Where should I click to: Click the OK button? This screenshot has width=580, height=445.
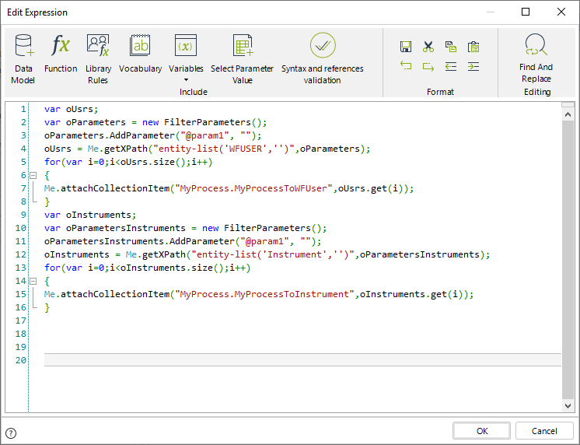point(481,431)
